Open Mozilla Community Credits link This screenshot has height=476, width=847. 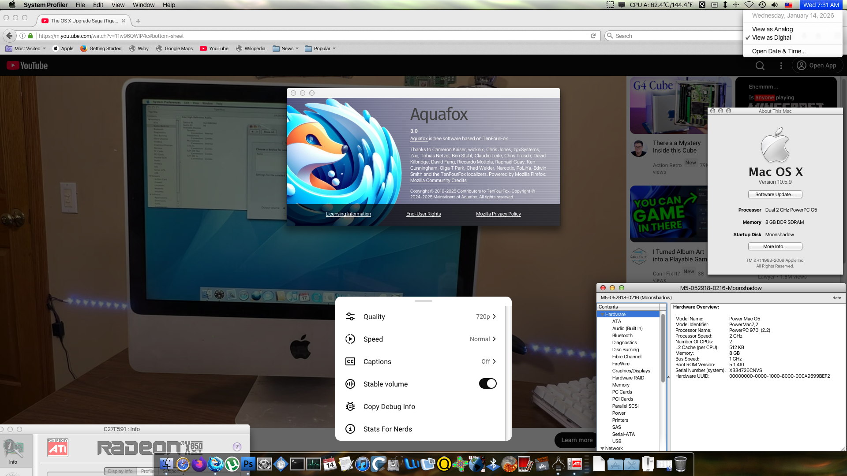point(438,180)
